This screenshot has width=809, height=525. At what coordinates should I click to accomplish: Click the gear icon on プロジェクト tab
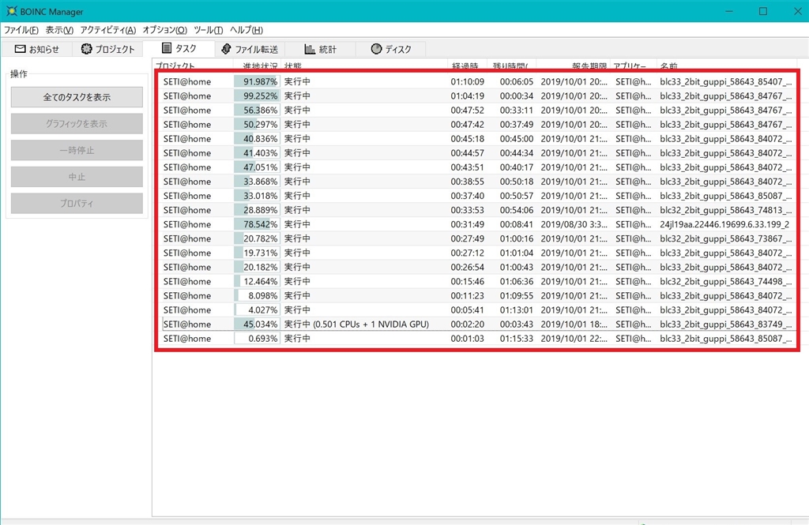(x=86, y=49)
